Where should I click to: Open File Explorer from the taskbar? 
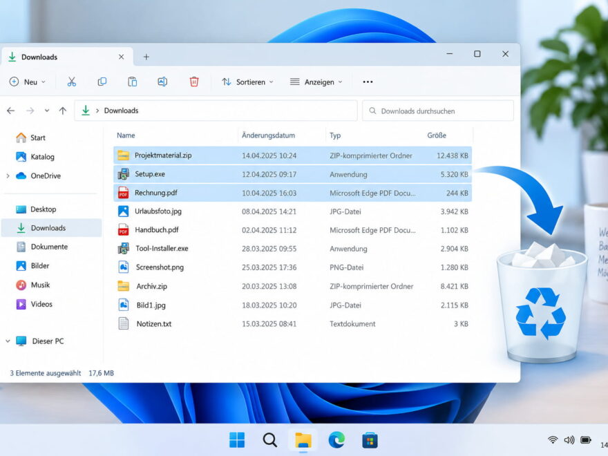(x=303, y=440)
